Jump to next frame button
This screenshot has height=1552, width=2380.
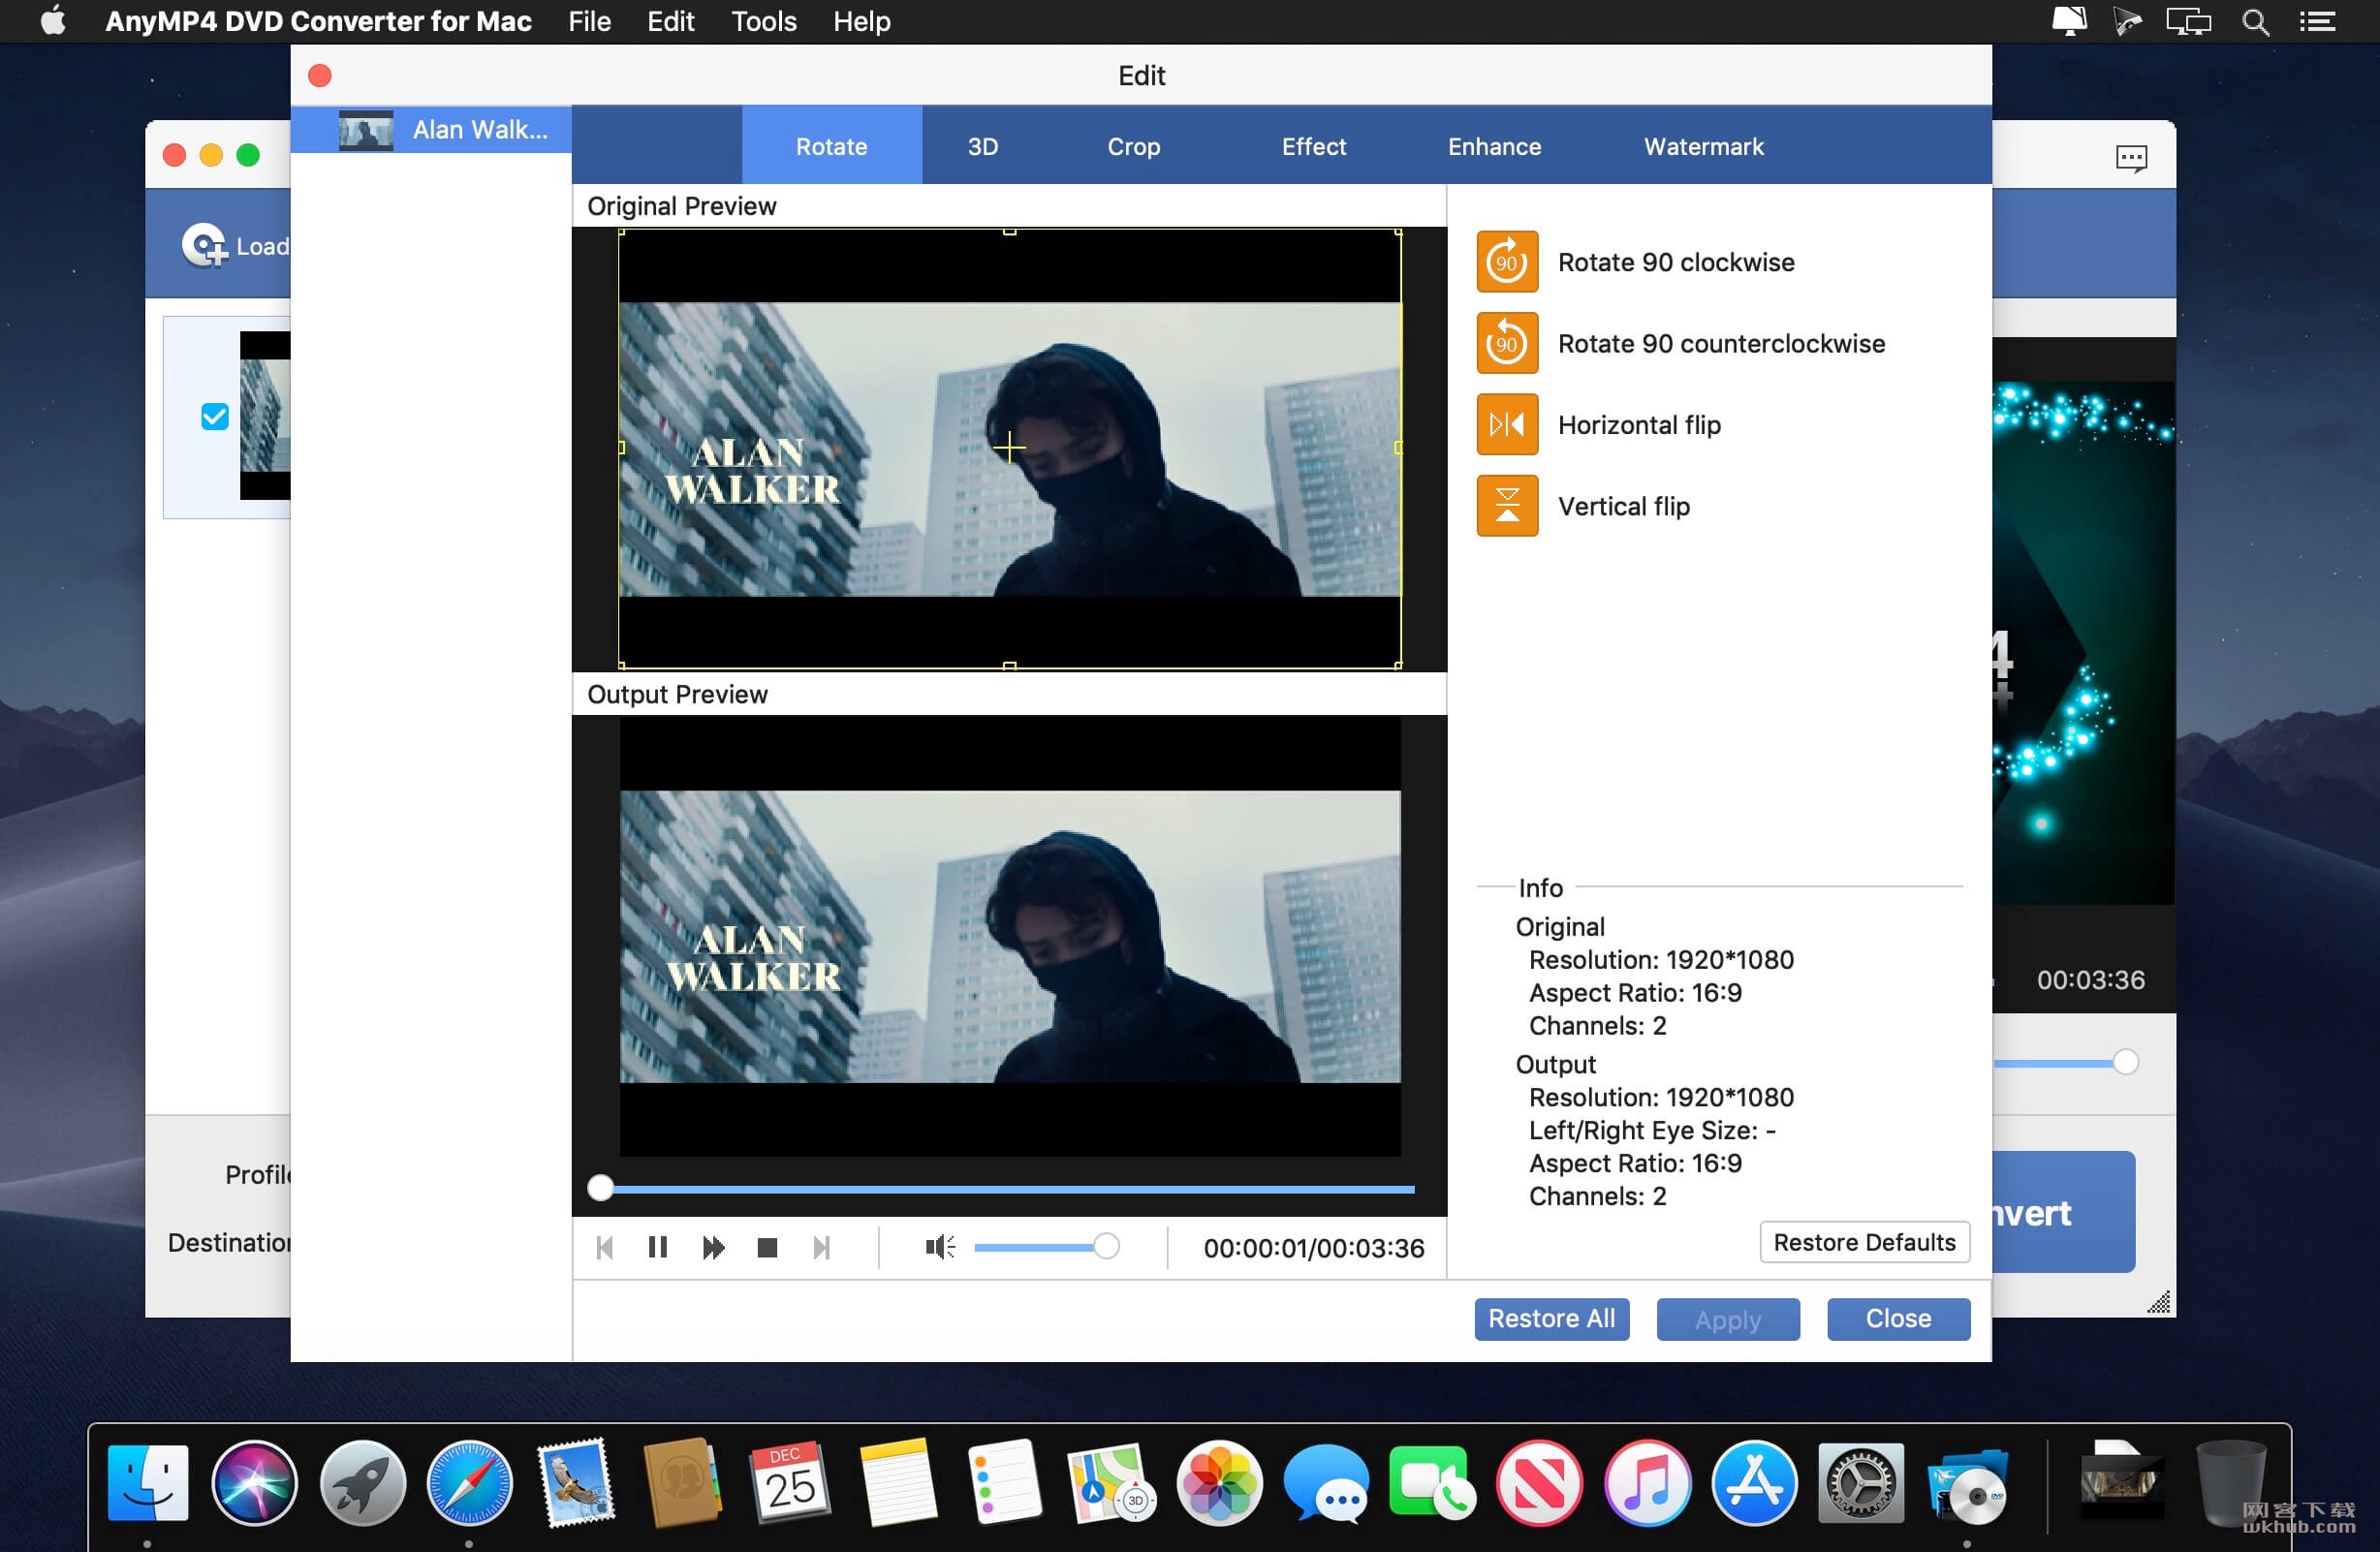821,1247
